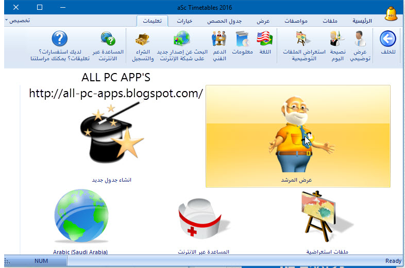The height and width of the screenshot is (268, 405).
Task: Open the Information (معلومات) icon
Action: click(242, 40)
